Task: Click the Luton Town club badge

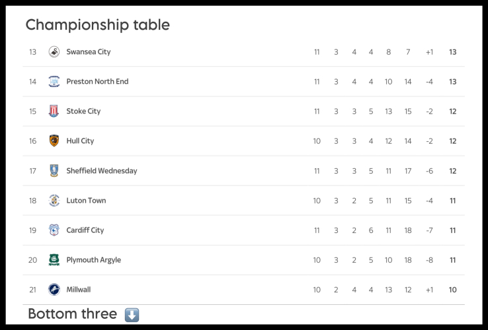Action: [54, 201]
